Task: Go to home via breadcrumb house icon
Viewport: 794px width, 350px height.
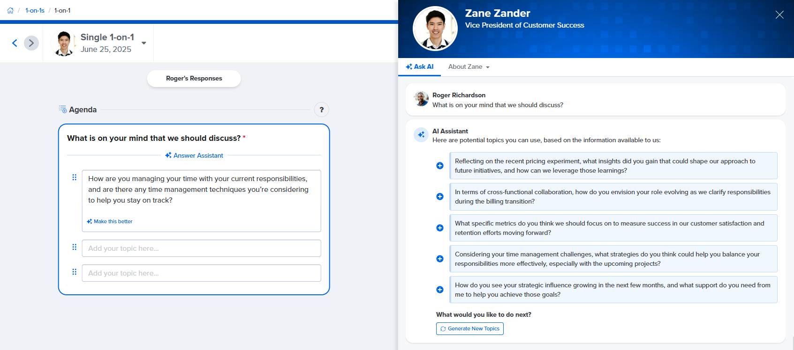Action: [x=10, y=10]
